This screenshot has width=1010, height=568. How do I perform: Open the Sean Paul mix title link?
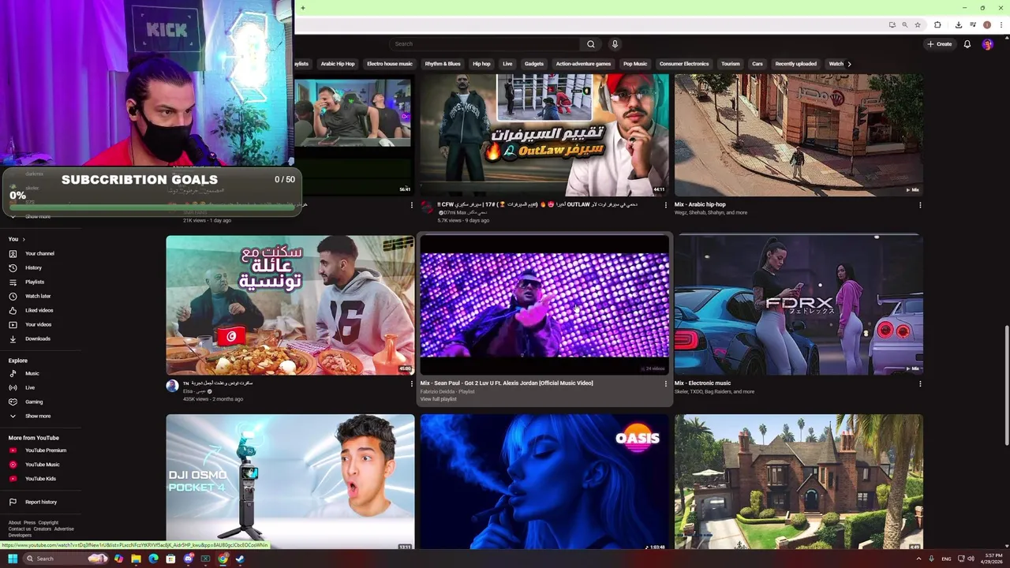507,383
